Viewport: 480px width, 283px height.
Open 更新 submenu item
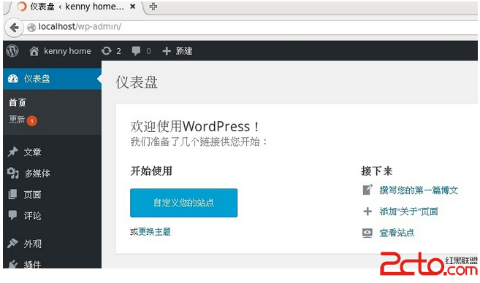[17, 120]
